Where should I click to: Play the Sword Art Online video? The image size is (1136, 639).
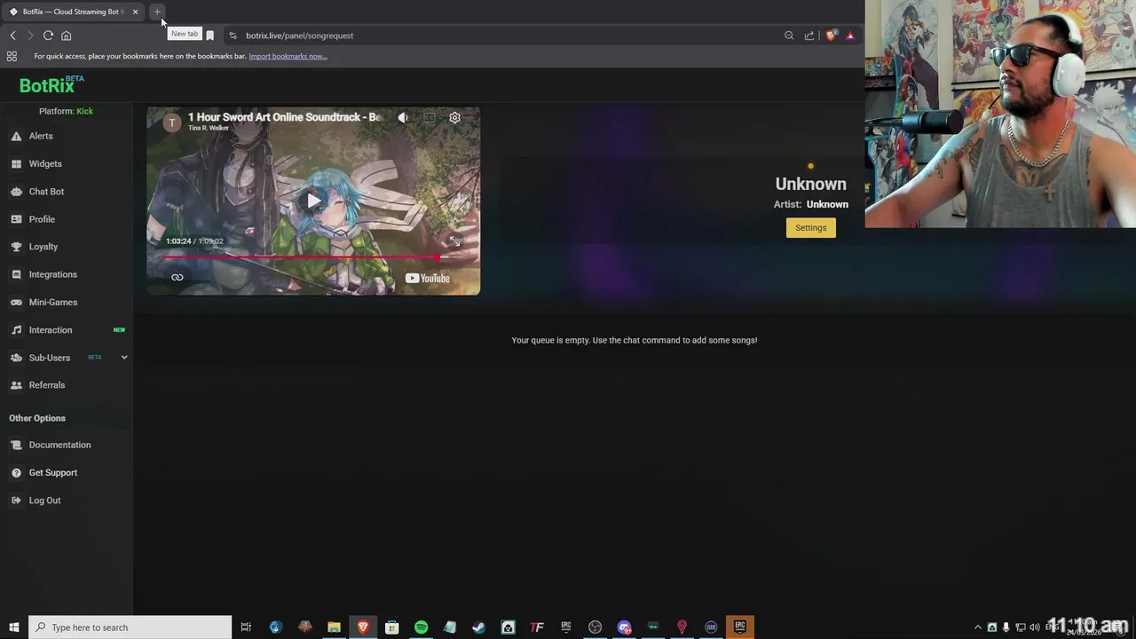(x=313, y=201)
